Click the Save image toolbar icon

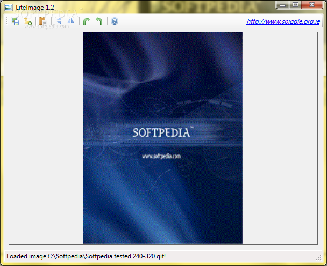(x=15, y=21)
